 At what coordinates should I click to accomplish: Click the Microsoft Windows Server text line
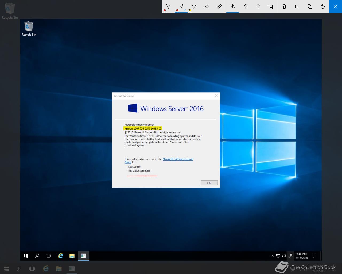pos(139,125)
